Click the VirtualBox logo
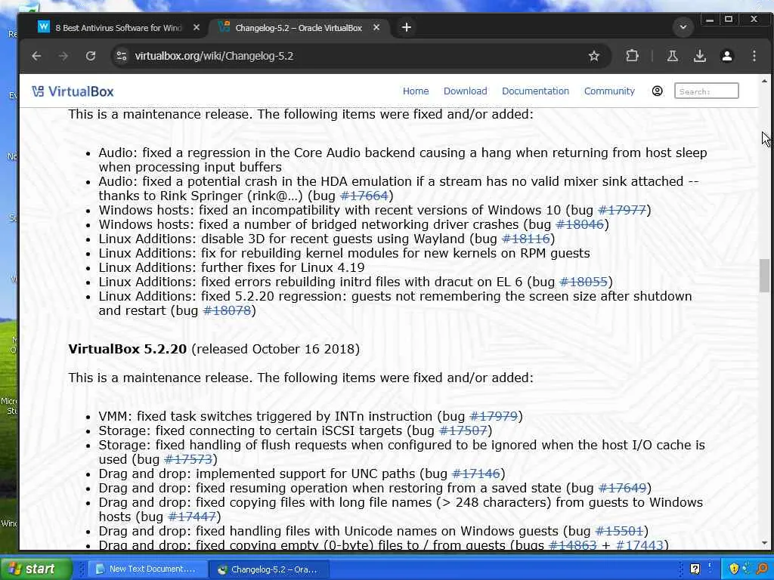 coord(73,91)
